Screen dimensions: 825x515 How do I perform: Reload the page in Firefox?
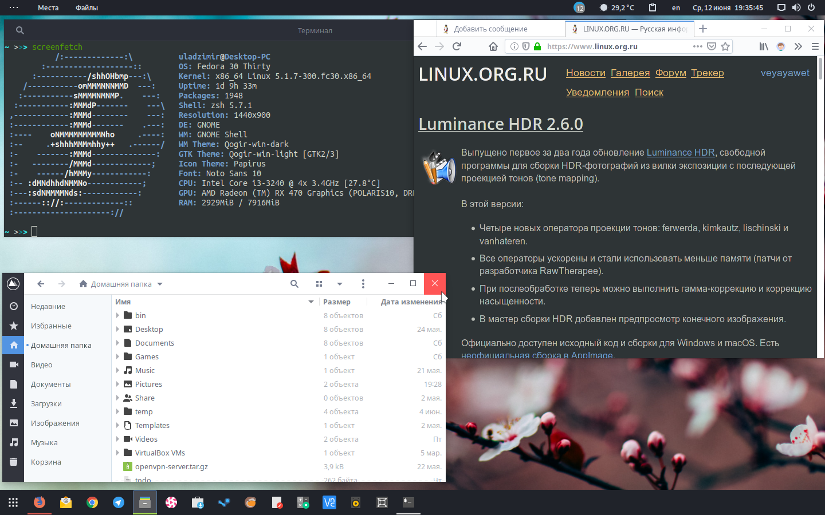[457, 46]
